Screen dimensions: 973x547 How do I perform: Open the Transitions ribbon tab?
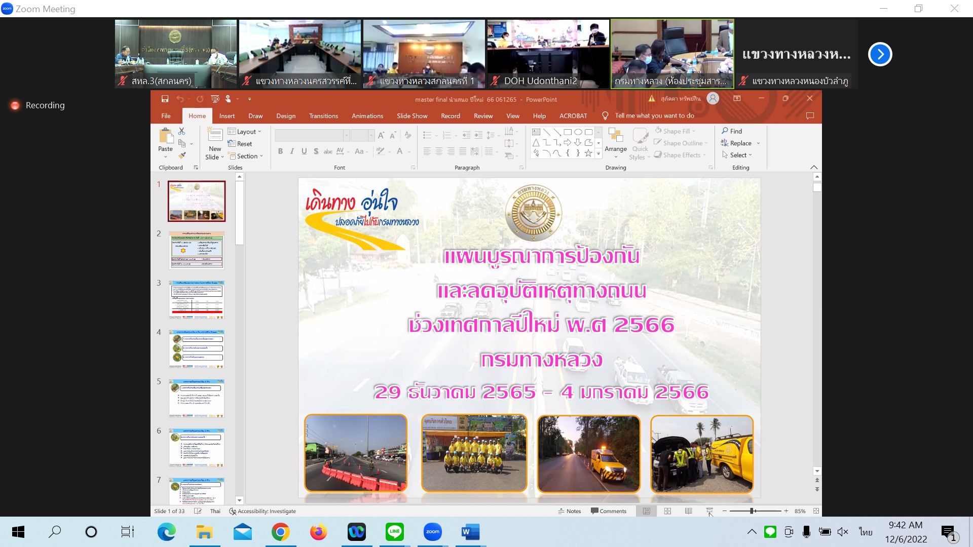point(323,116)
